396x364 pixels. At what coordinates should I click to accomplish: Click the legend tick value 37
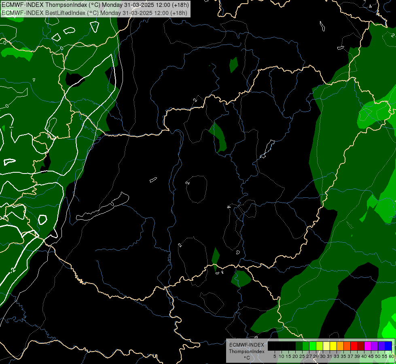(x=351, y=356)
